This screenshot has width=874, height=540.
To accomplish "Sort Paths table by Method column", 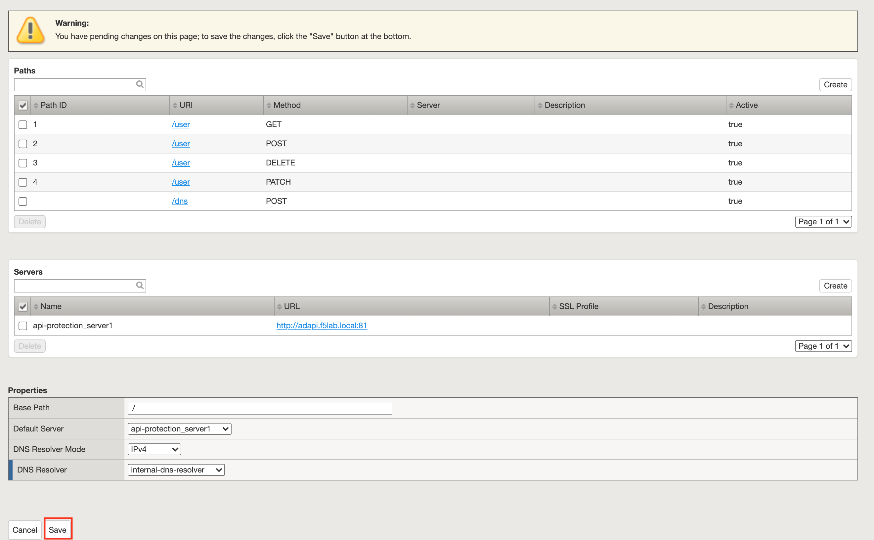I will pyautogui.click(x=335, y=105).
